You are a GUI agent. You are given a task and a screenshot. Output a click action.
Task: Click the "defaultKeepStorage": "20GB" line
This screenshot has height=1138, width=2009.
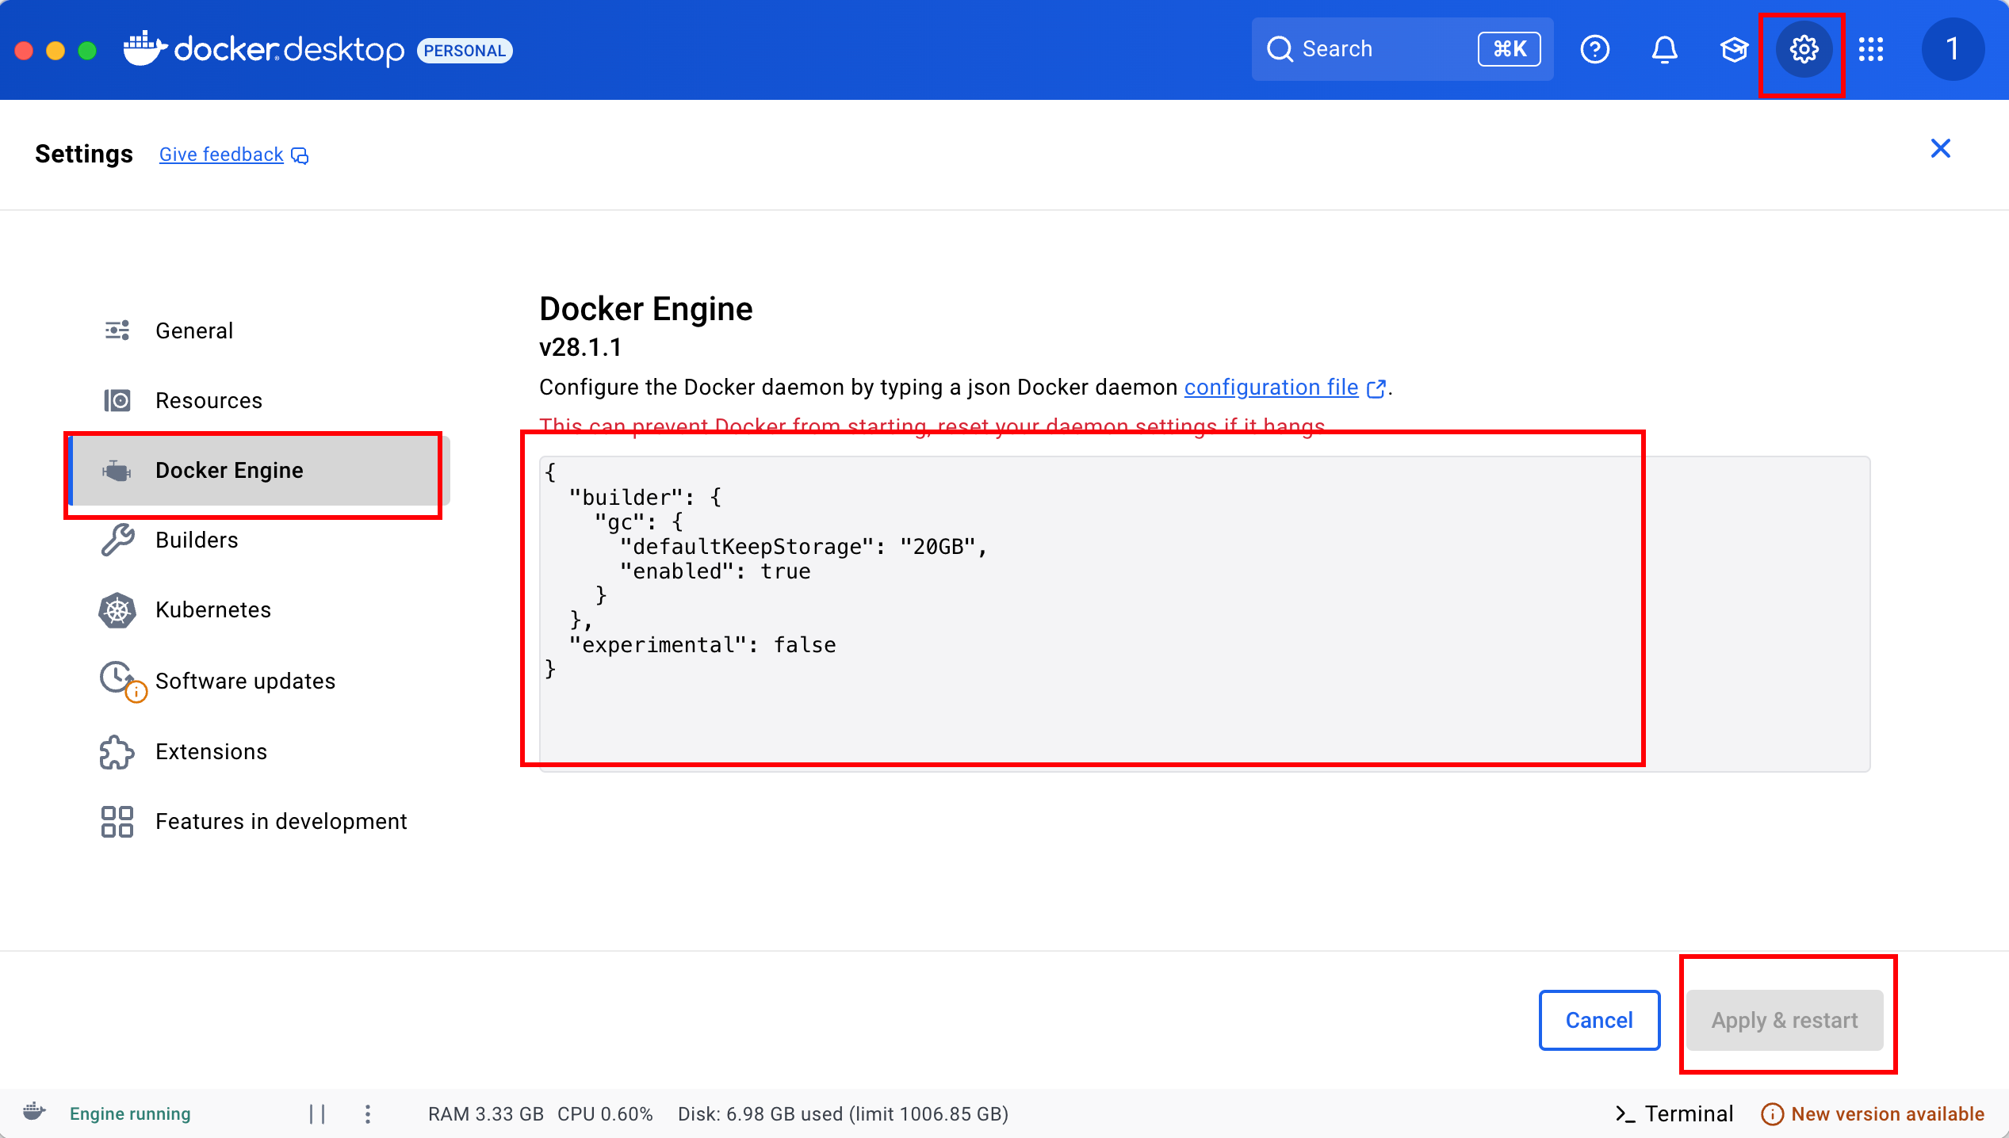pyautogui.click(x=803, y=547)
